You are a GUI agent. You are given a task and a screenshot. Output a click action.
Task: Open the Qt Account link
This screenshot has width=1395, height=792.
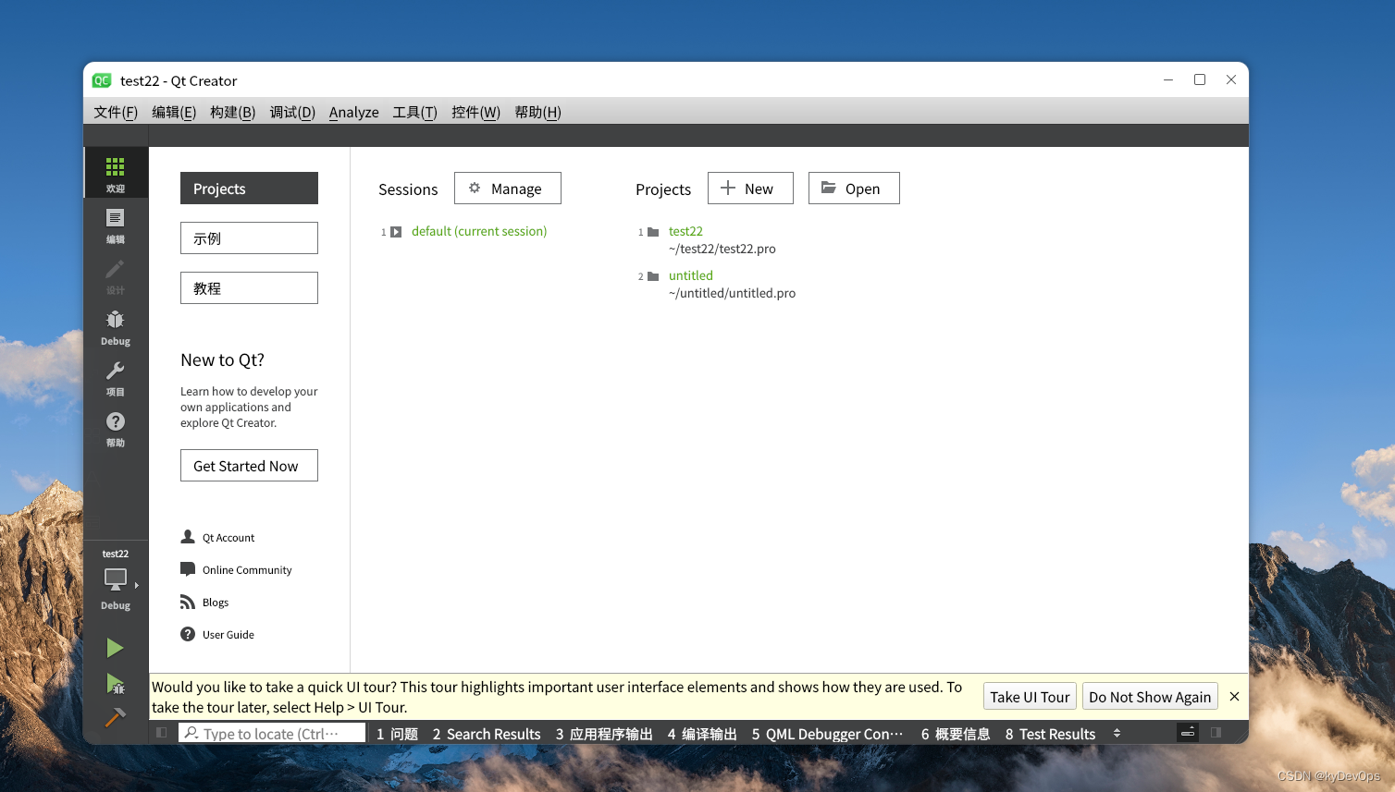click(x=228, y=538)
